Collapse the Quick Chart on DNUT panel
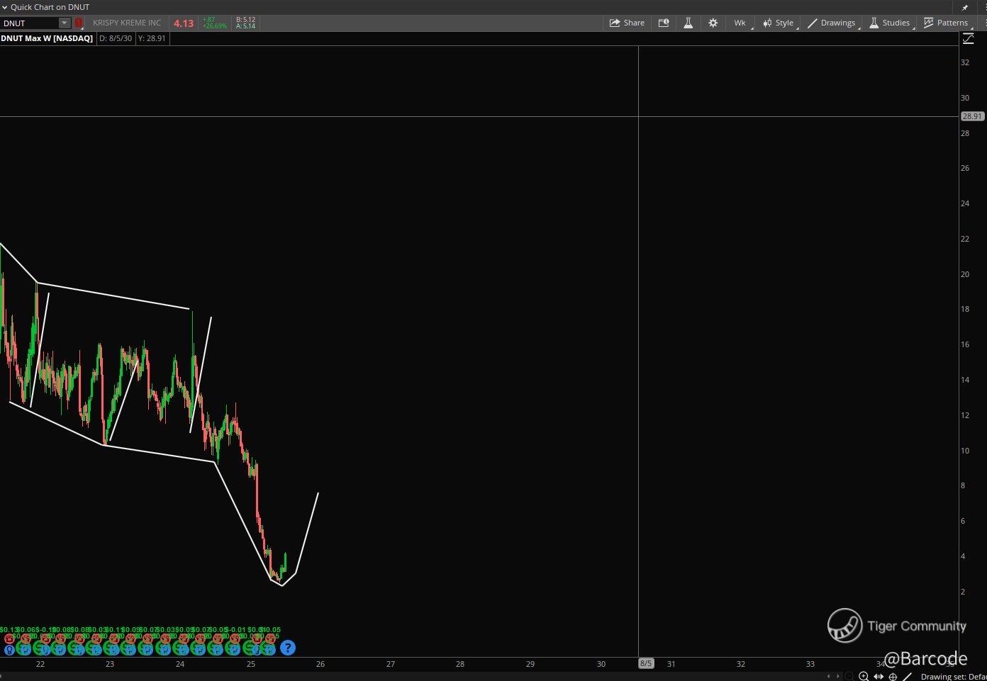 4,7
